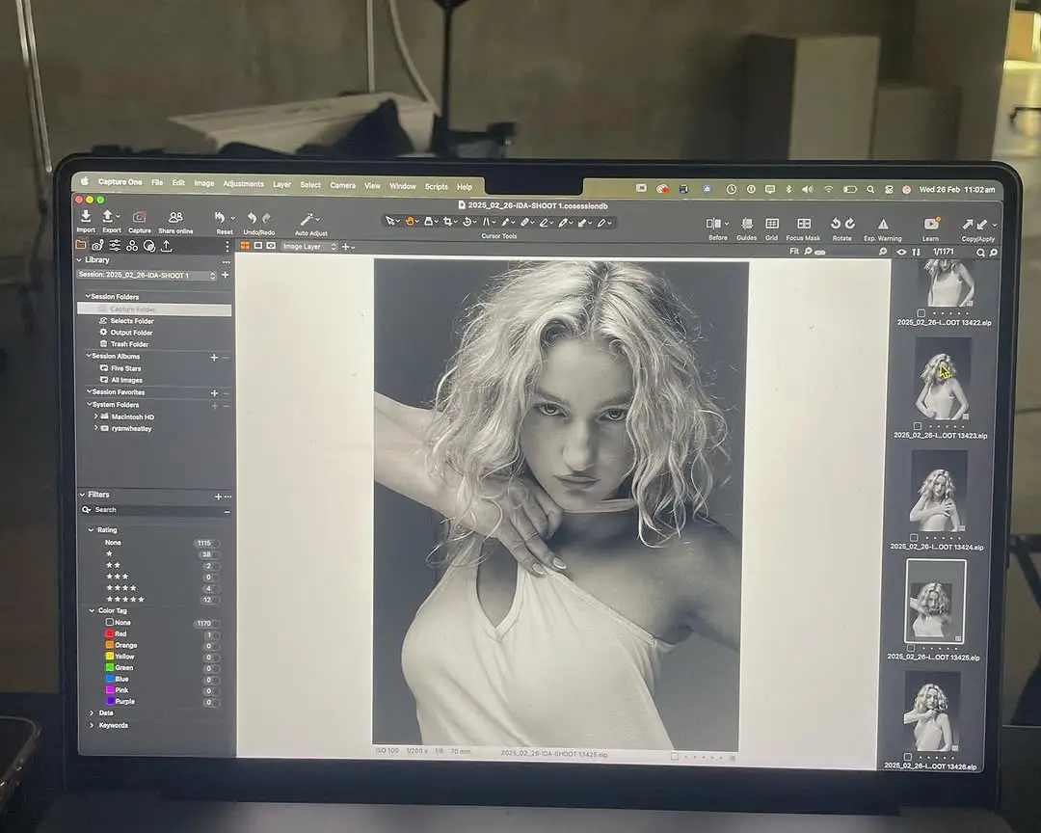Open the Camera menu
This screenshot has height=833, width=1041.
click(342, 185)
